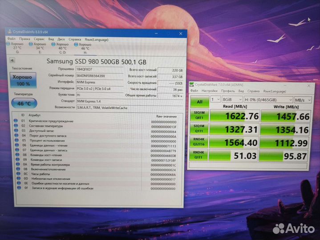Click status dot for attribute 0F Записи в журнале

click(19, 188)
